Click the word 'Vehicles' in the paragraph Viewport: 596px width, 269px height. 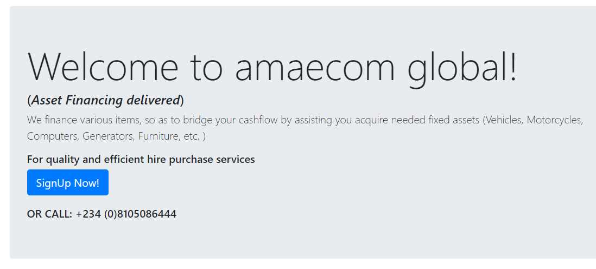504,120
